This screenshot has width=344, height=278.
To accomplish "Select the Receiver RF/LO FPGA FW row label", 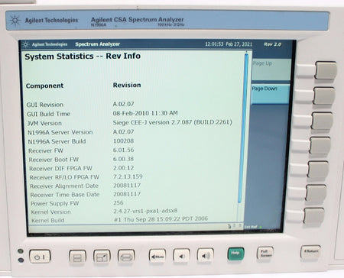I will pyautogui.click(x=64, y=177).
